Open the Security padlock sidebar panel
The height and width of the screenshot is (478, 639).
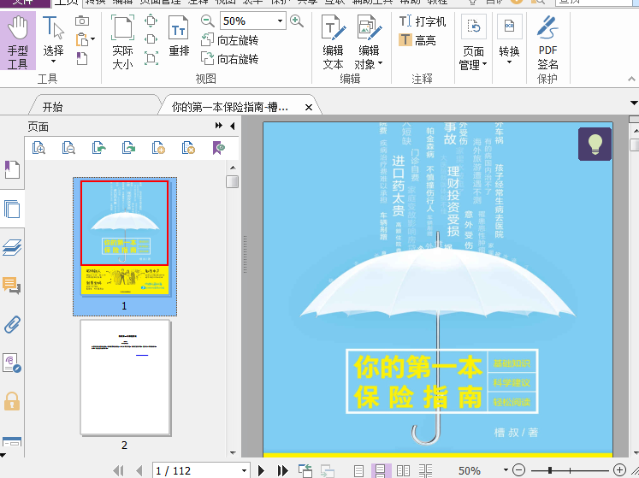[x=12, y=401]
